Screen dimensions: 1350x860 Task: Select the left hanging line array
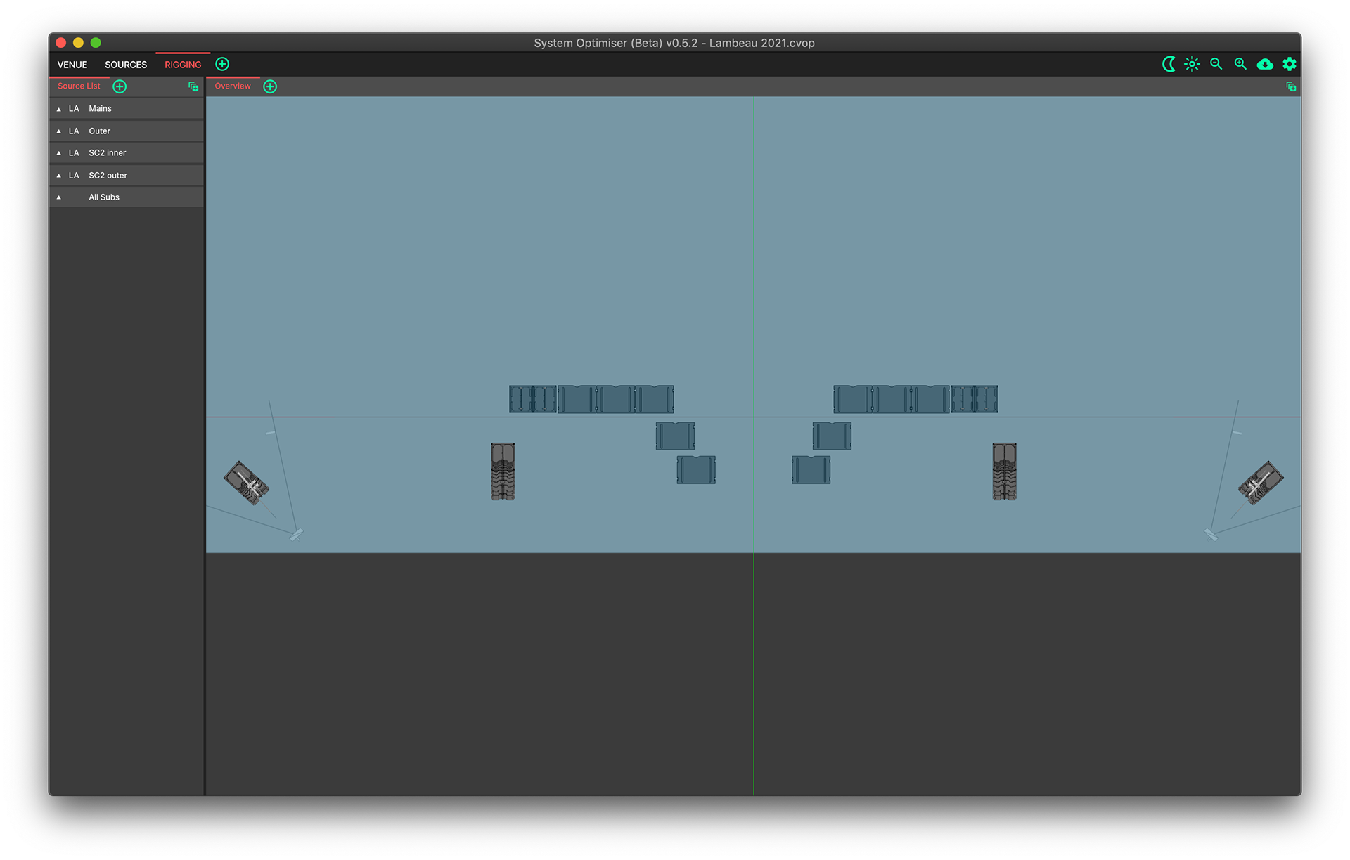(x=503, y=471)
